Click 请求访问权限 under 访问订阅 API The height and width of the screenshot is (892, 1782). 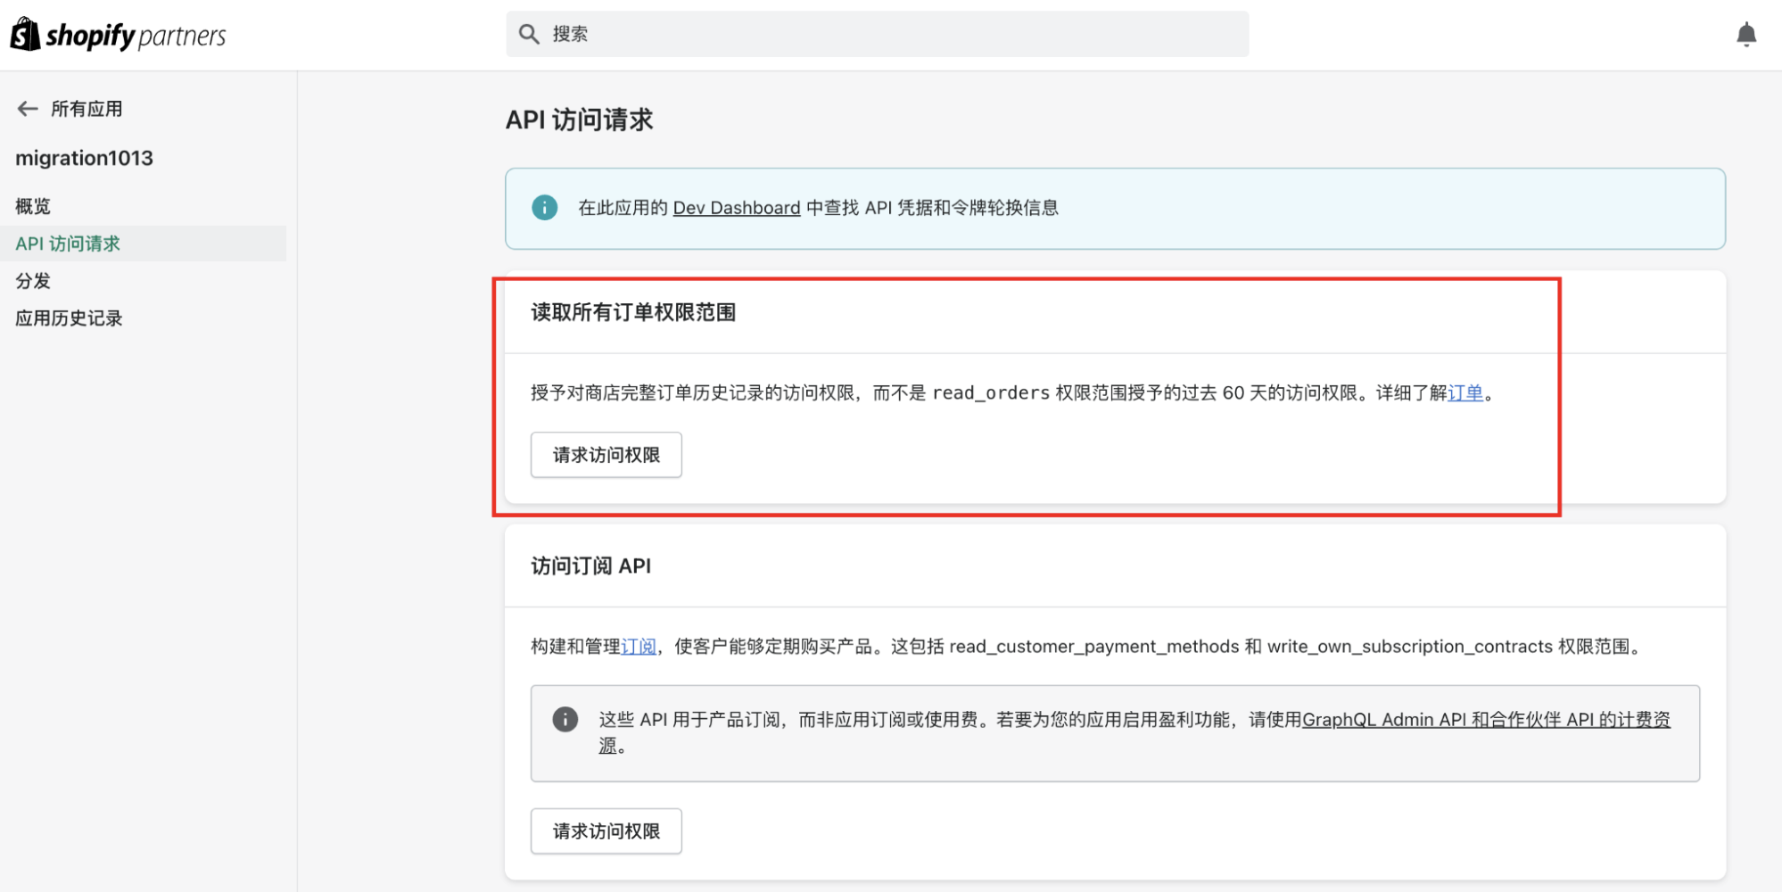[x=606, y=831]
